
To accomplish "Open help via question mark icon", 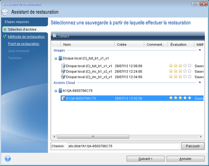I will pyautogui.click(x=8, y=159).
